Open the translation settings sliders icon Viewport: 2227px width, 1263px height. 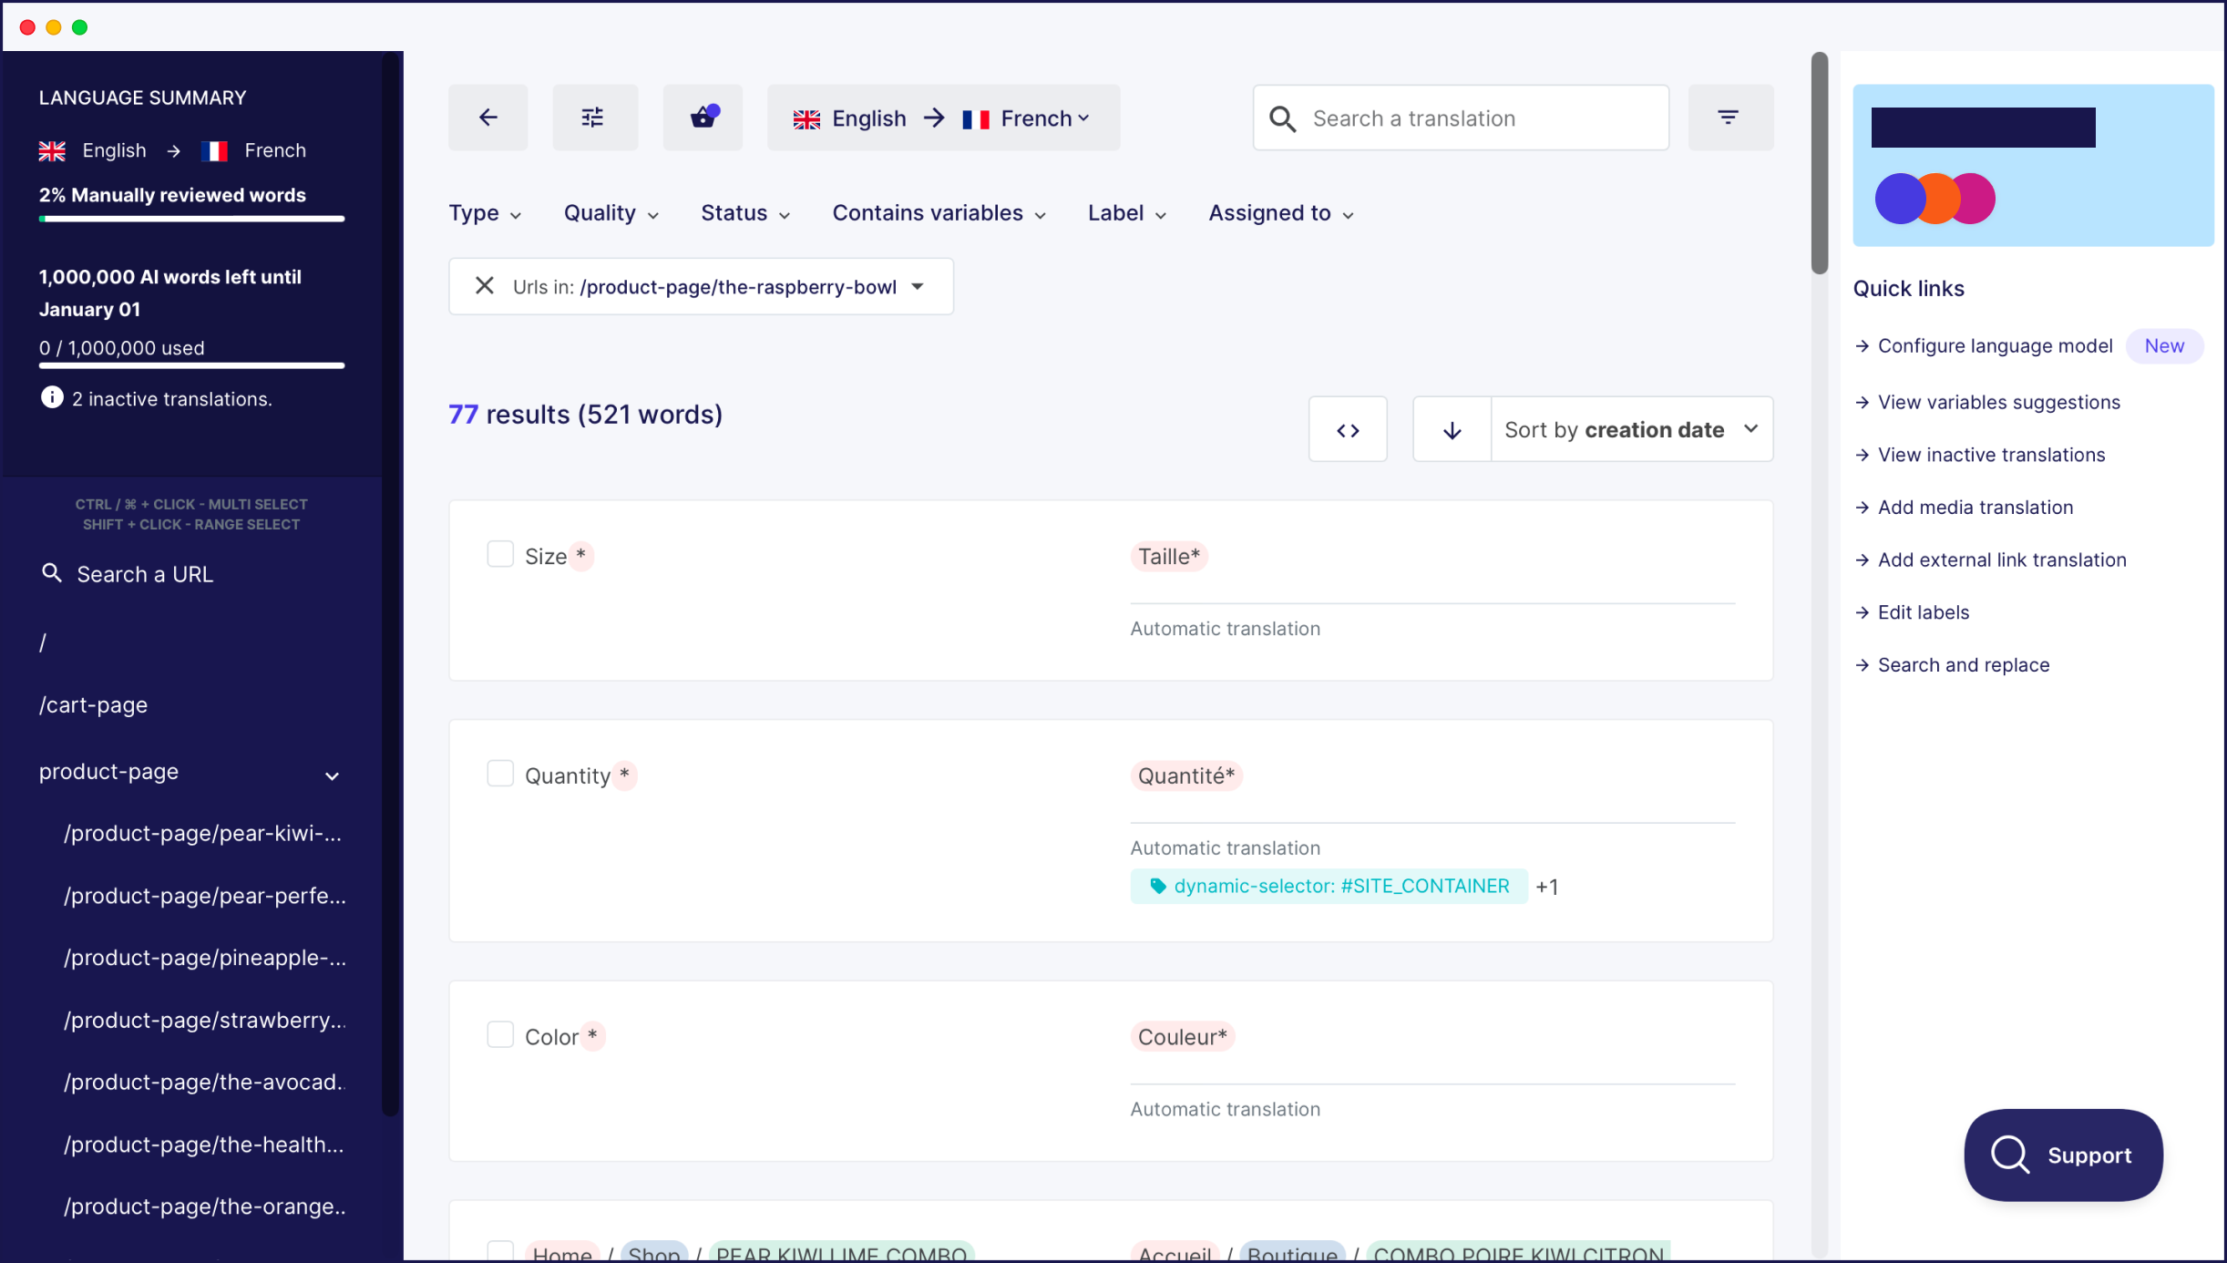[594, 117]
